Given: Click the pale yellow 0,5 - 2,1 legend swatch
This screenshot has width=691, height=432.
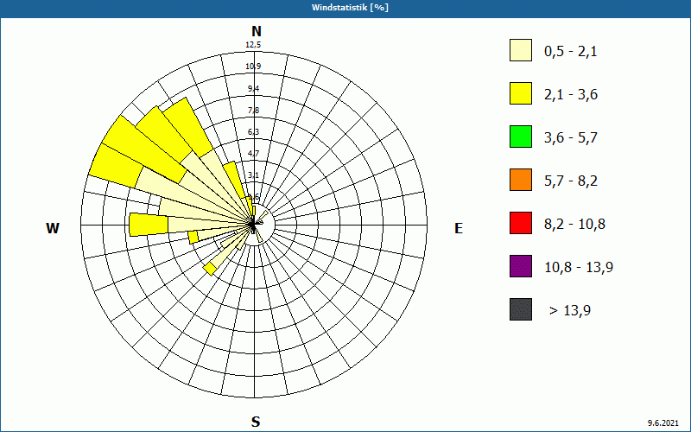Looking at the screenshot, I should (521, 50).
